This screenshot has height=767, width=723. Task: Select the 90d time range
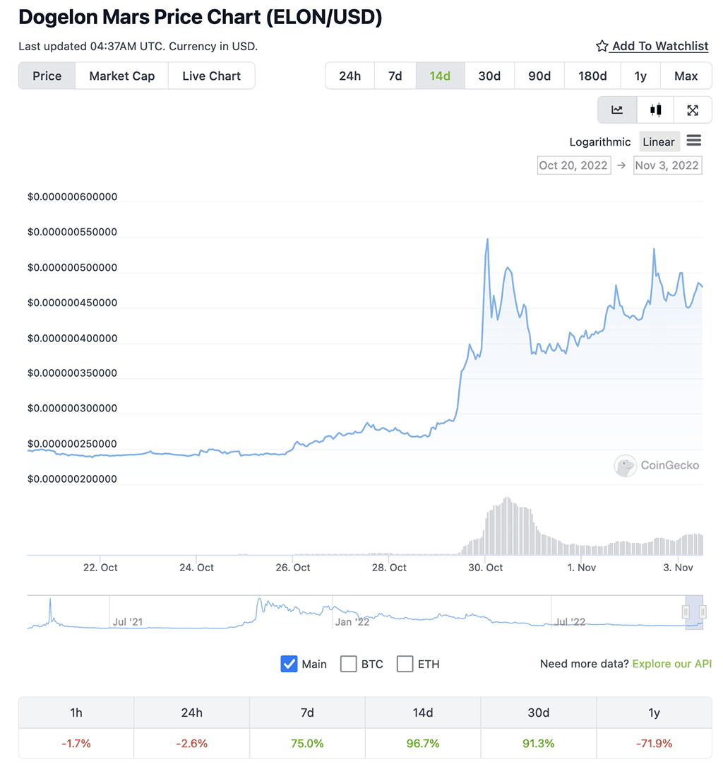539,76
